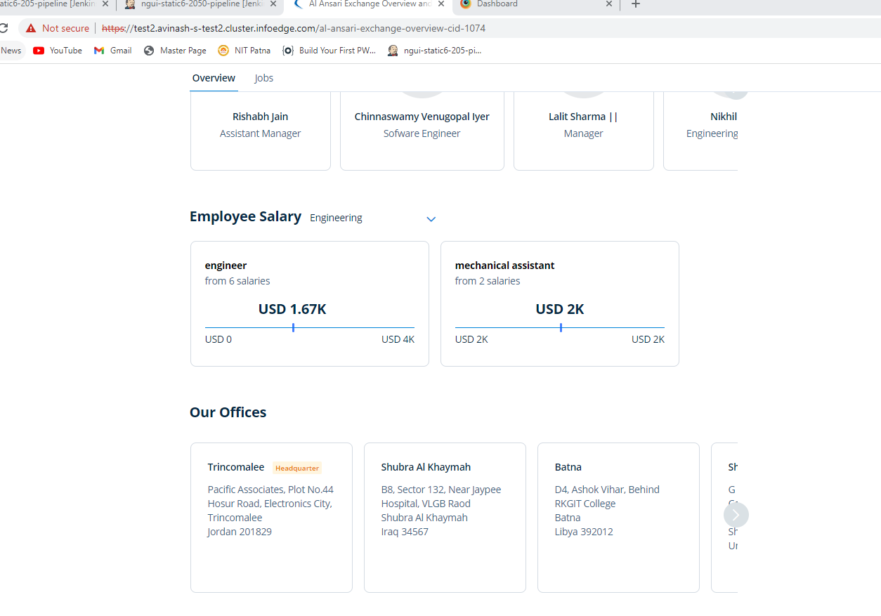Click the ngui-static6-205-pi bookmark
This screenshot has width=881, height=616.
[434, 51]
